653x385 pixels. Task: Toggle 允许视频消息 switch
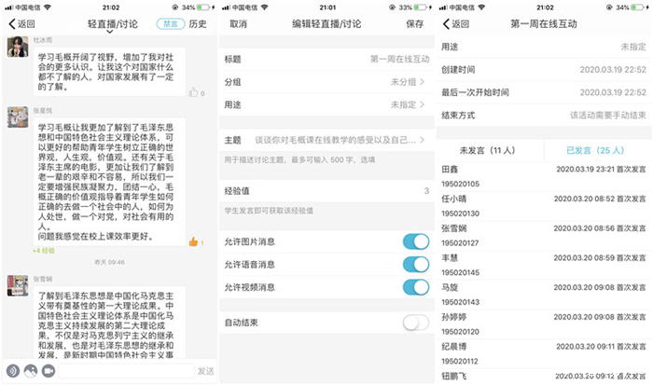(414, 287)
